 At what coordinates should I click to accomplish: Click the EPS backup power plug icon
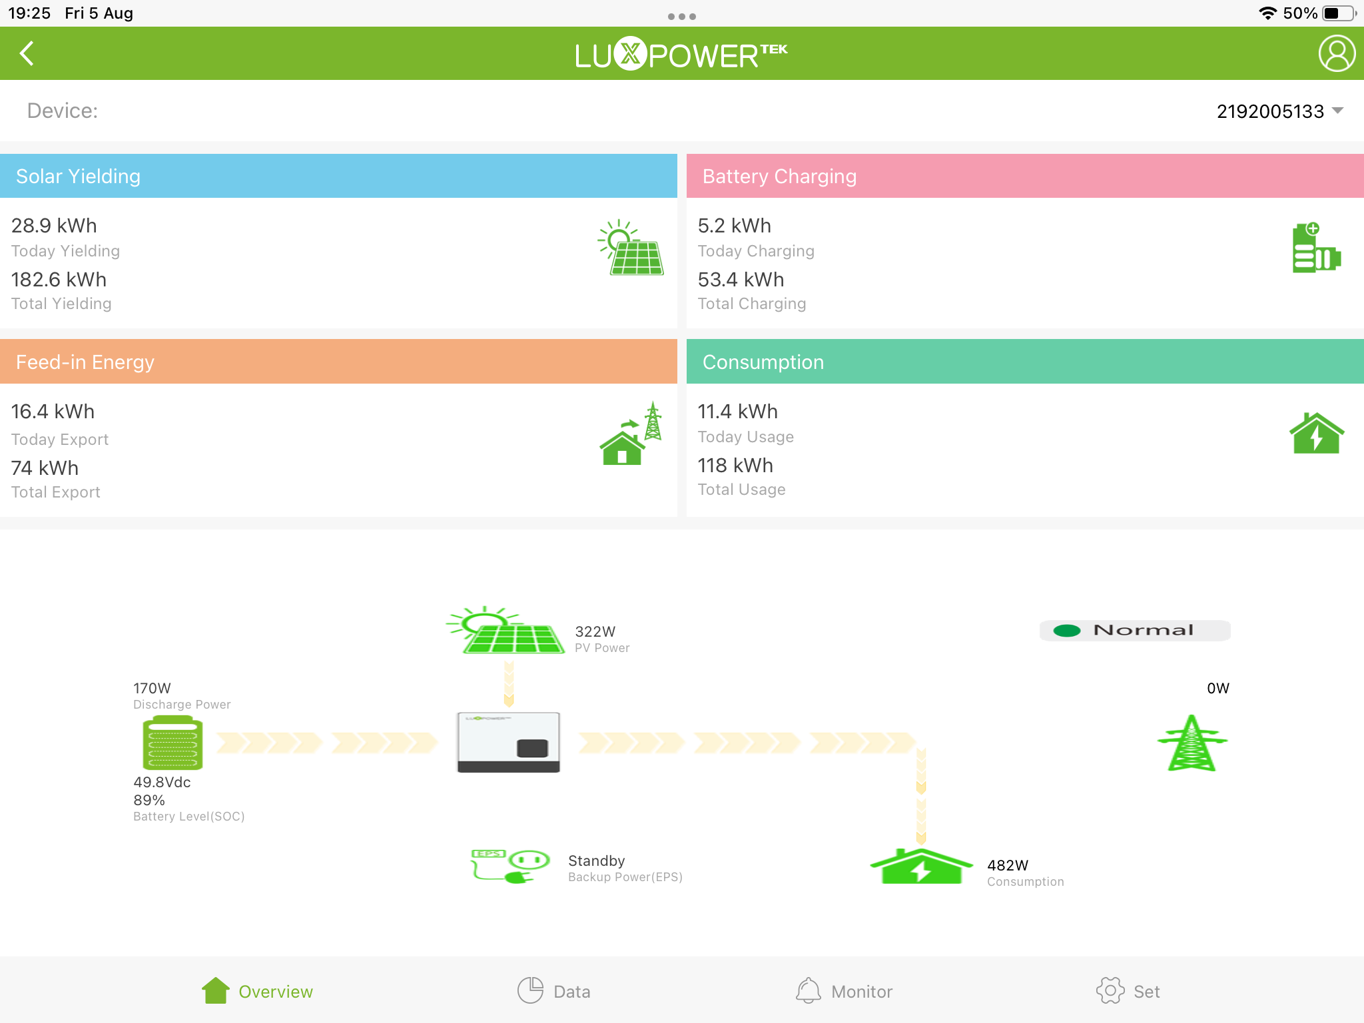coord(510,866)
